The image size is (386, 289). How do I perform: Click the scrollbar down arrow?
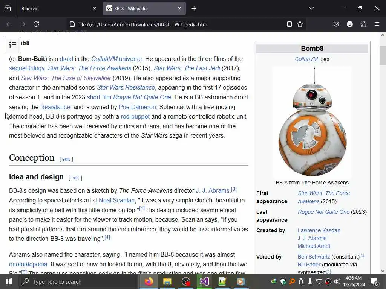click(x=383, y=271)
